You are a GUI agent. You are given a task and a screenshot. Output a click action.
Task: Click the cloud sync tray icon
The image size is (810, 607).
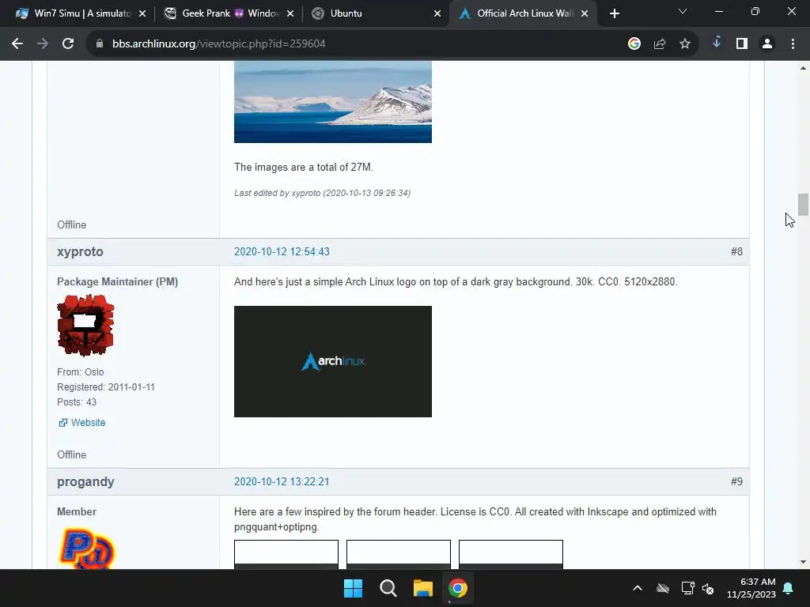663,588
